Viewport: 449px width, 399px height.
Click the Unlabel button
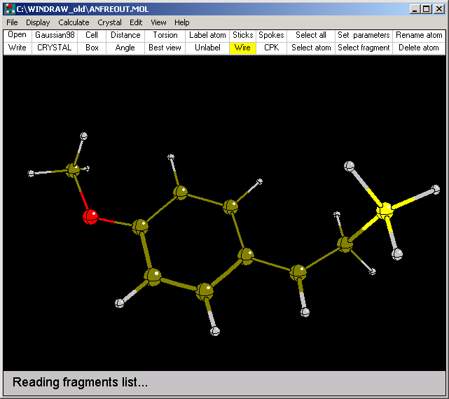point(207,48)
